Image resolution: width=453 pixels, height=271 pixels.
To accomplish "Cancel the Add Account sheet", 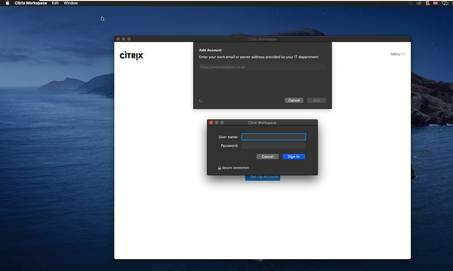I will point(294,100).
